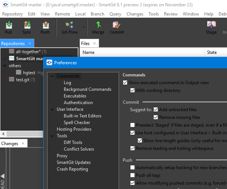The width and height of the screenshot is (227, 189).
Task: Expand the SmartGit master repository node
Action: (x=5, y=59)
